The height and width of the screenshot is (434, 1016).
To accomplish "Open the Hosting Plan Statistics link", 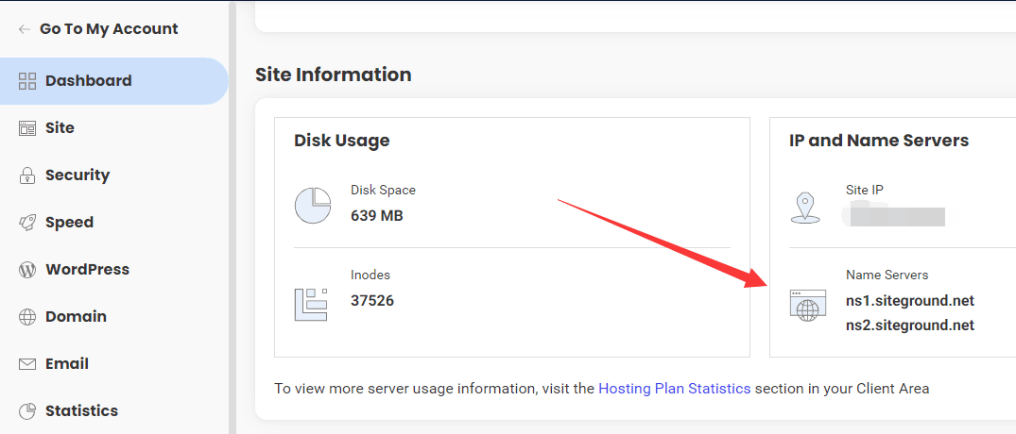I will (x=674, y=389).
